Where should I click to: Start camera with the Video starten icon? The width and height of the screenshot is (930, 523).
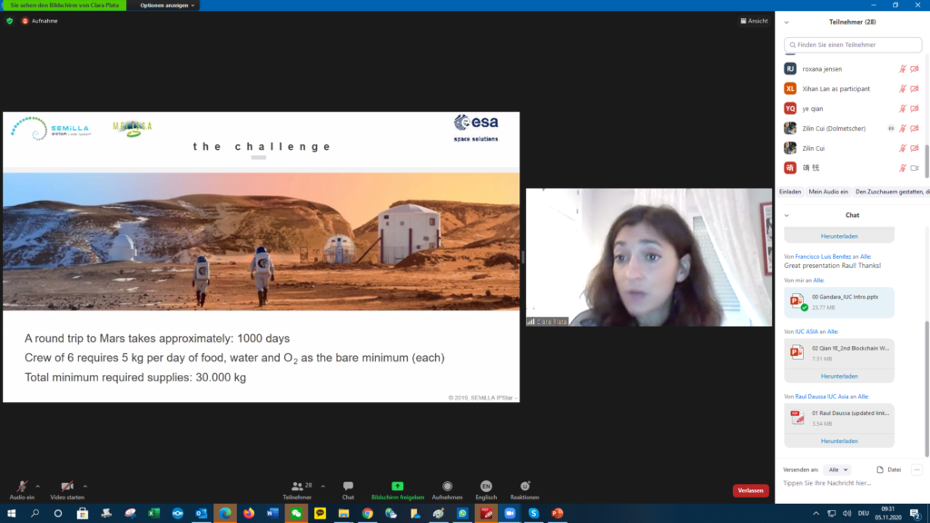(67, 487)
